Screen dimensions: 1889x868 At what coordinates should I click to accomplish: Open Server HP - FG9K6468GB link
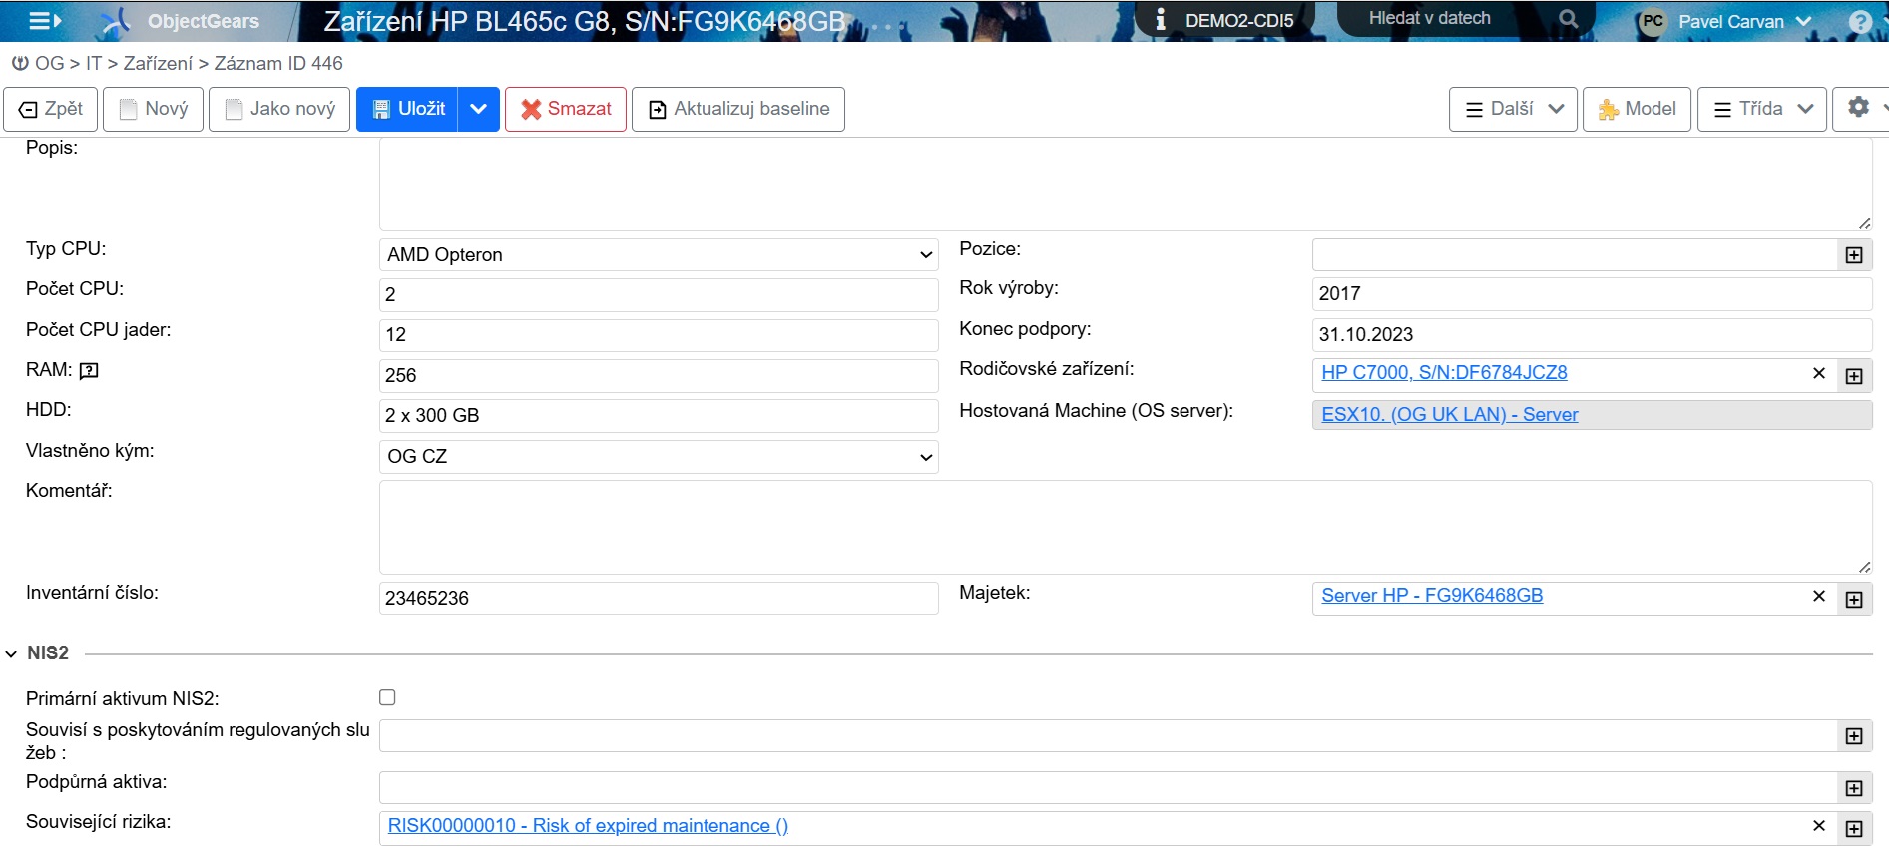[x=1432, y=595]
